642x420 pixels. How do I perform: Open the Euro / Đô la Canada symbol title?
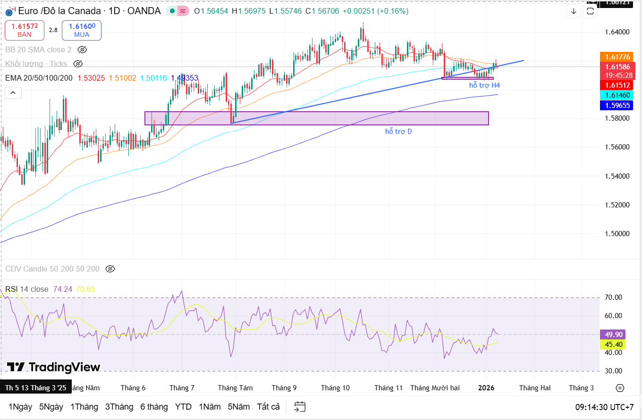pyautogui.click(x=90, y=11)
